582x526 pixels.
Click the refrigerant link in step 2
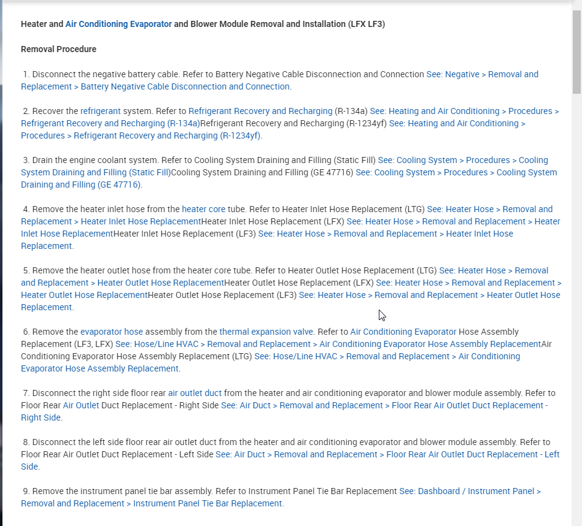(101, 111)
